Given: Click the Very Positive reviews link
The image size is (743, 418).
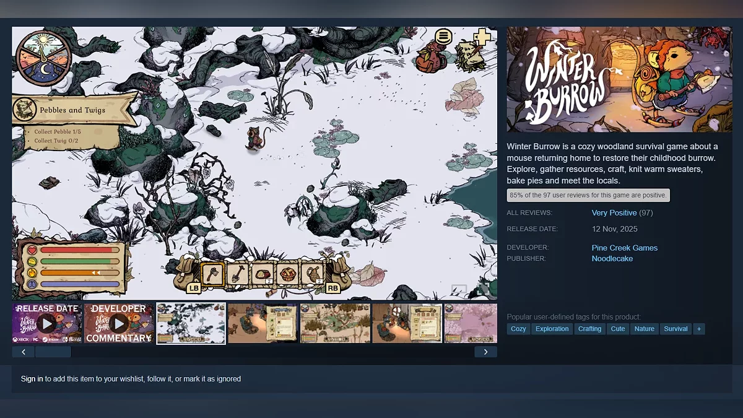Looking at the screenshot, I should pyautogui.click(x=614, y=213).
